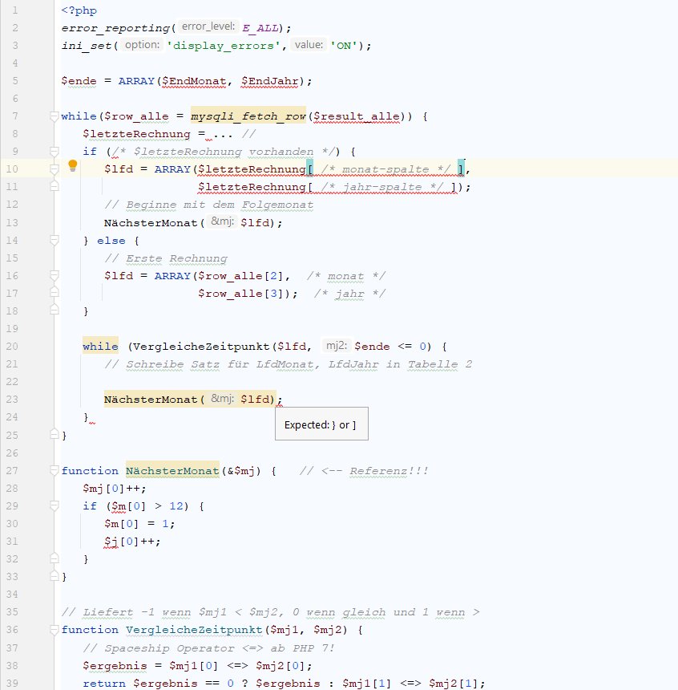Collapse the outer while loop on line 7
This screenshot has height=690, width=678.
tap(54, 116)
